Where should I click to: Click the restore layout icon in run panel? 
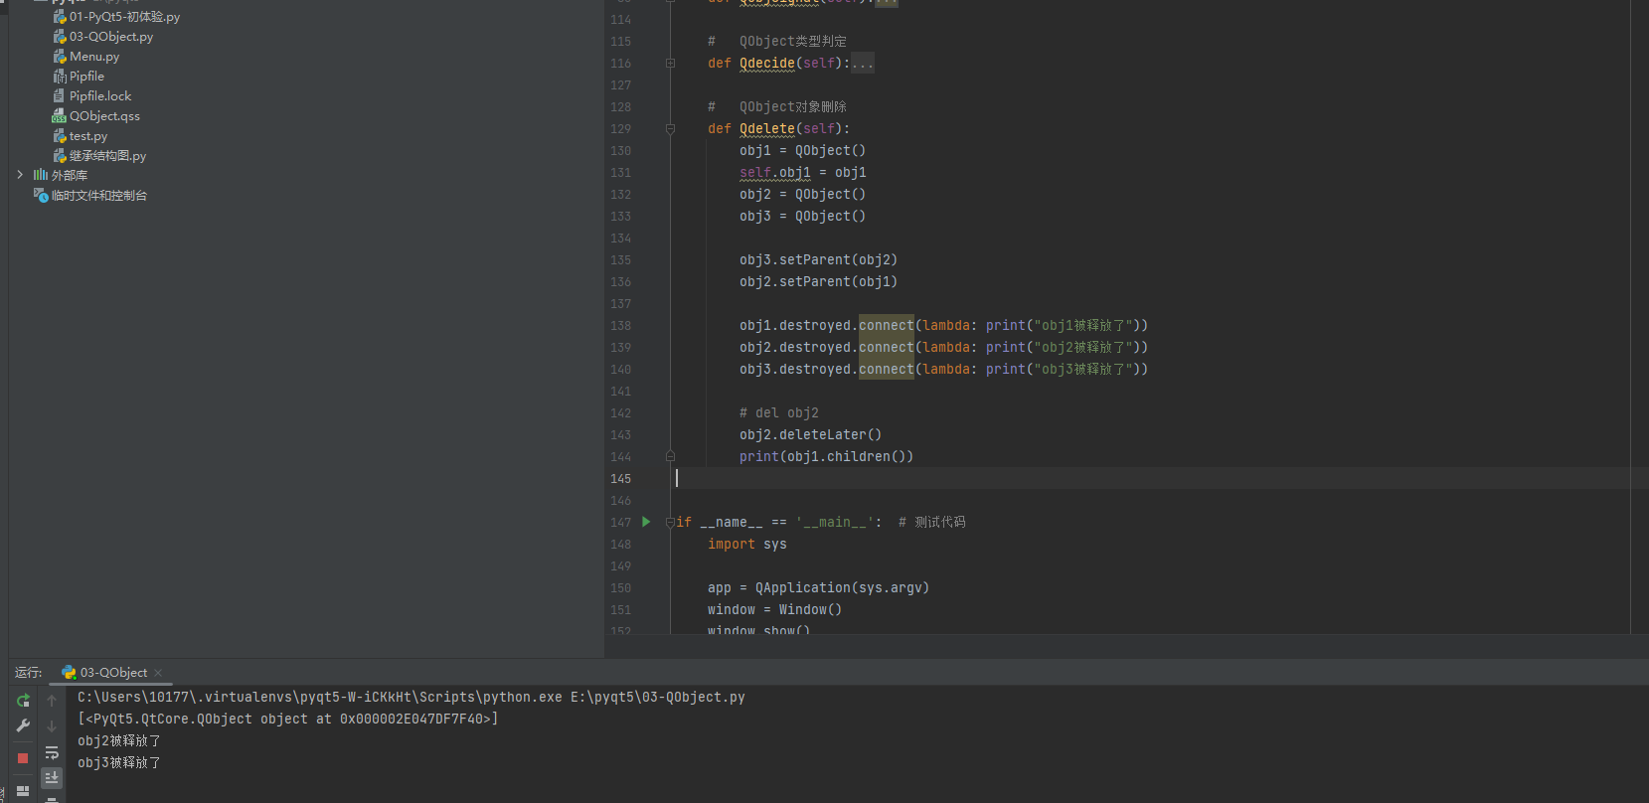[23, 791]
